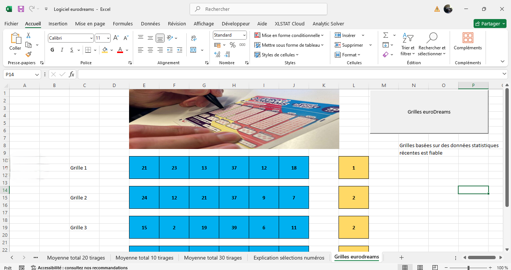Apply the yellow fill color swatch
Image resolution: width=511 pixels, height=270 pixels.
[105, 50]
